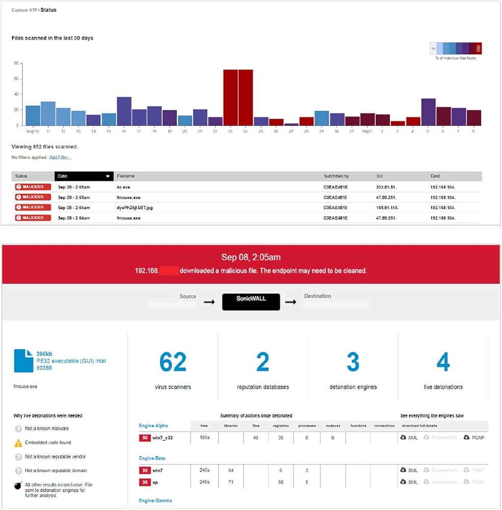
Task: Click the Add Filter link
Action: coord(60,158)
